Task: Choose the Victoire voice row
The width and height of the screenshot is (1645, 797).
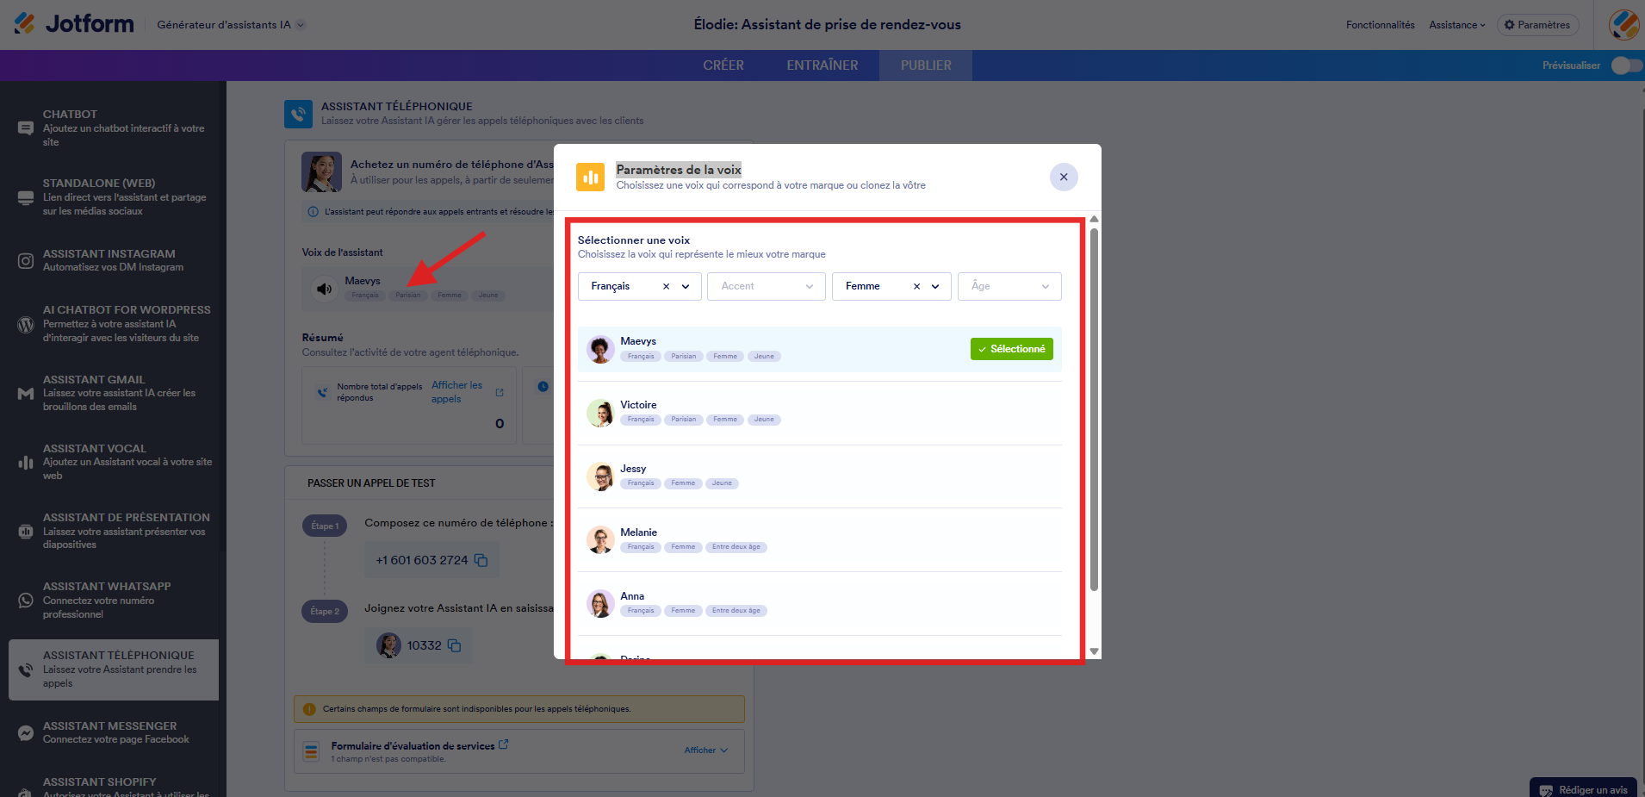Action: (819, 413)
